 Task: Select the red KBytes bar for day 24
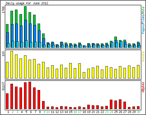[111, 104]
